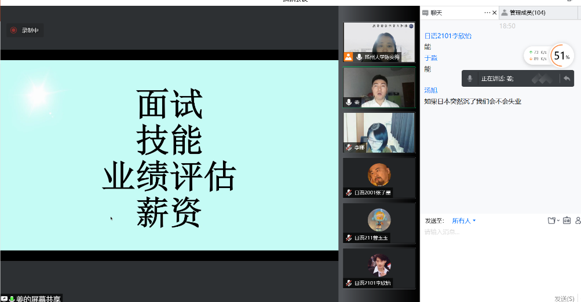Click the 51% network speed indicator
This screenshot has height=302, width=581.
click(561, 56)
